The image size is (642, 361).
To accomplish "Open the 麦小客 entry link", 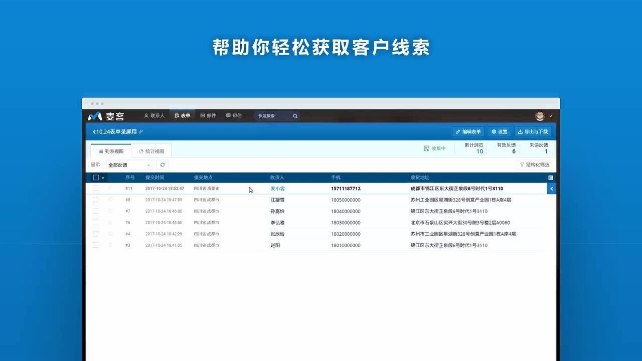I will [277, 189].
